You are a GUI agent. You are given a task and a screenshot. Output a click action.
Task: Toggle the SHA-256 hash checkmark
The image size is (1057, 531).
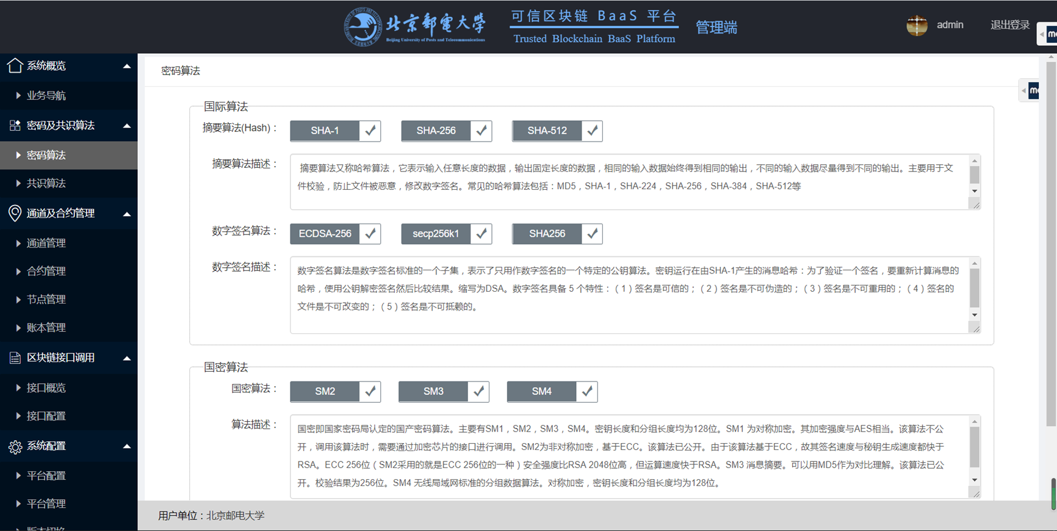(x=481, y=131)
